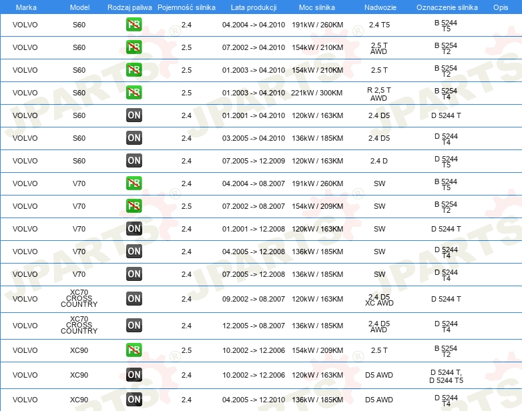Screen dimensions: 522x411
Task: Click the Lata produkcji column header
Action: pos(254,7)
